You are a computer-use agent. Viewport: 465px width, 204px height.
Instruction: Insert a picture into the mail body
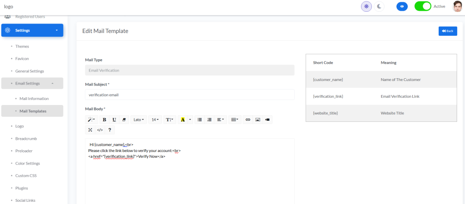[257, 119]
